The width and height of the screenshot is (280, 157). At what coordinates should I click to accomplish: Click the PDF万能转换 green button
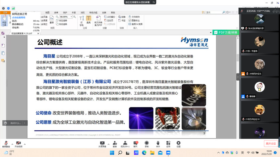tap(226, 32)
